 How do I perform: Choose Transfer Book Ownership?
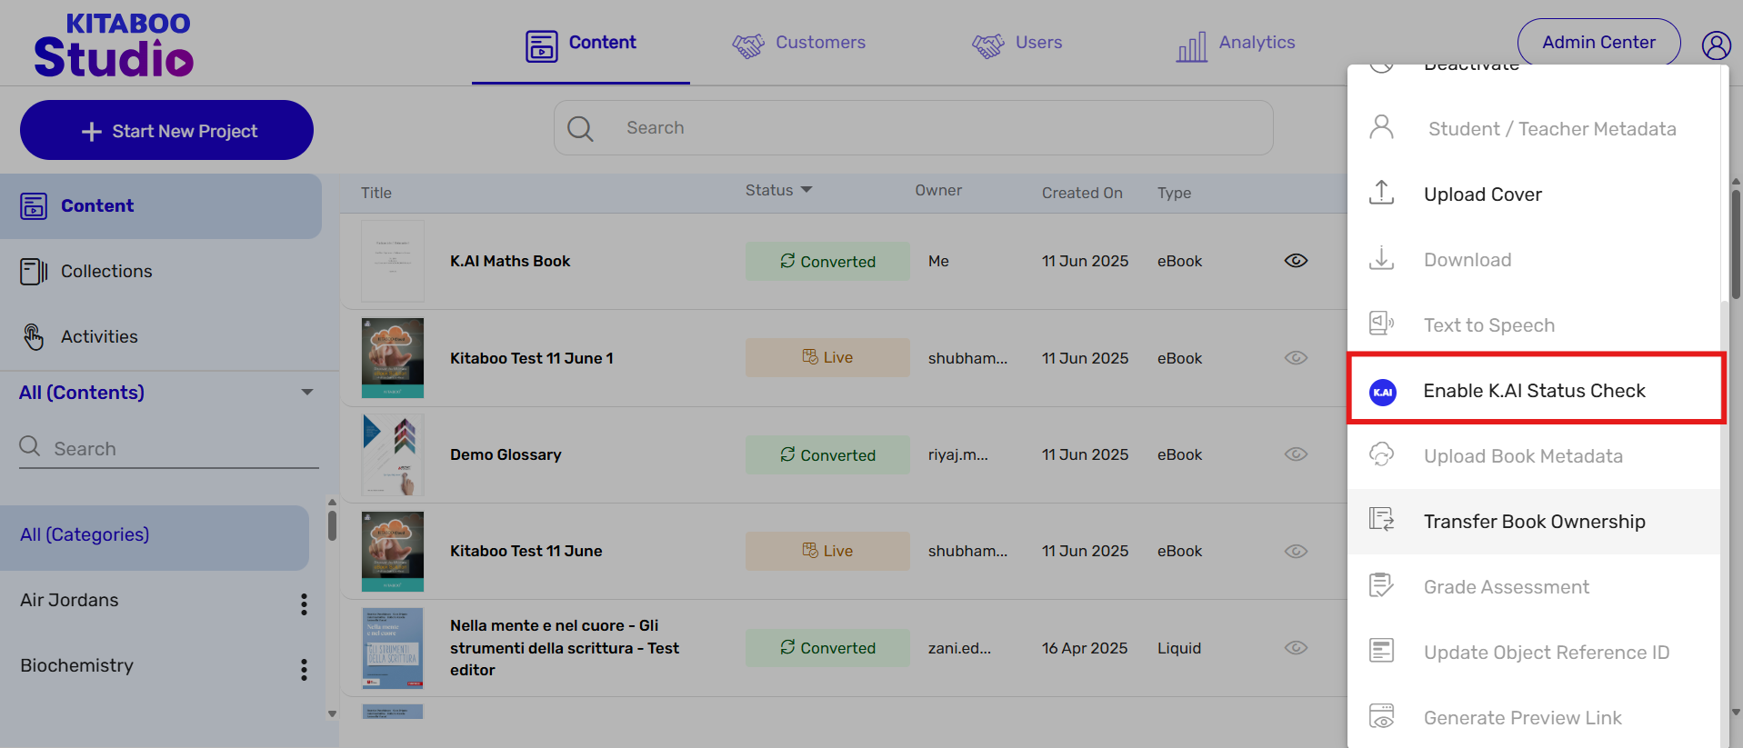[1533, 522]
